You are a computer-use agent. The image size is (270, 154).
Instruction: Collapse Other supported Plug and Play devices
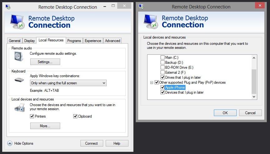pos(152,82)
